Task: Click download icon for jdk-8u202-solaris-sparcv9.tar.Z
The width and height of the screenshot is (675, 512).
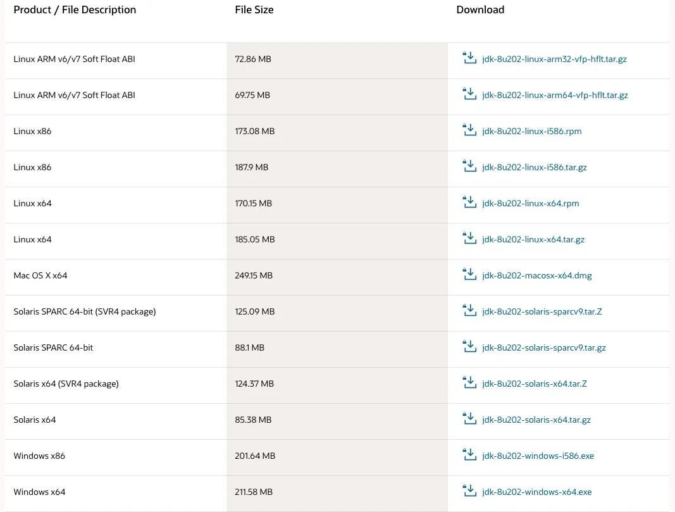Action: pos(469,311)
